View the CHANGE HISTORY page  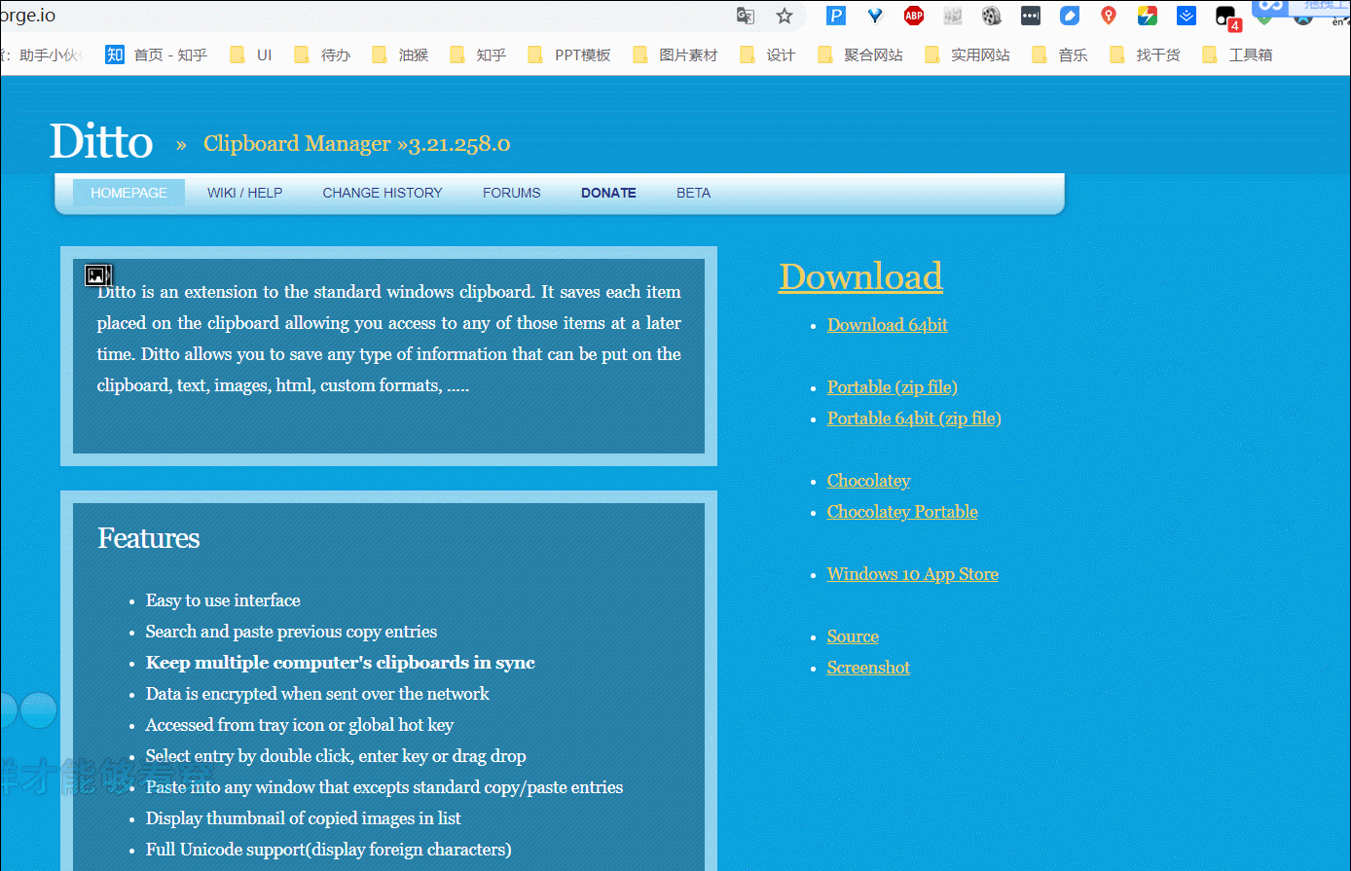coord(383,193)
